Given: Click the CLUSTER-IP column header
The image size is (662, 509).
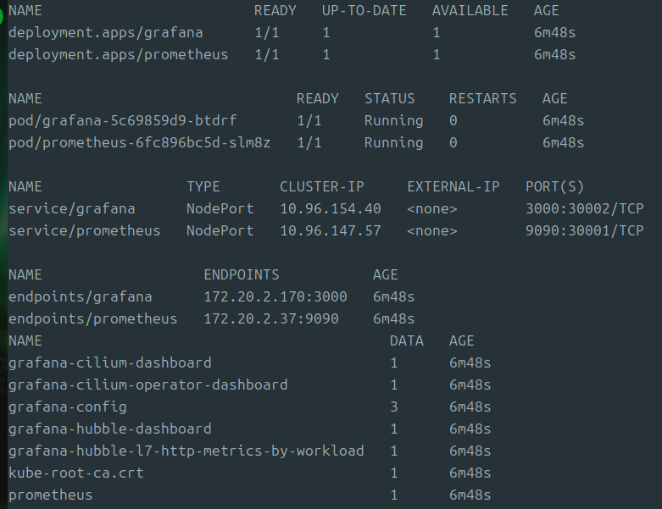Looking at the screenshot, I should click(x=322, y=187).
